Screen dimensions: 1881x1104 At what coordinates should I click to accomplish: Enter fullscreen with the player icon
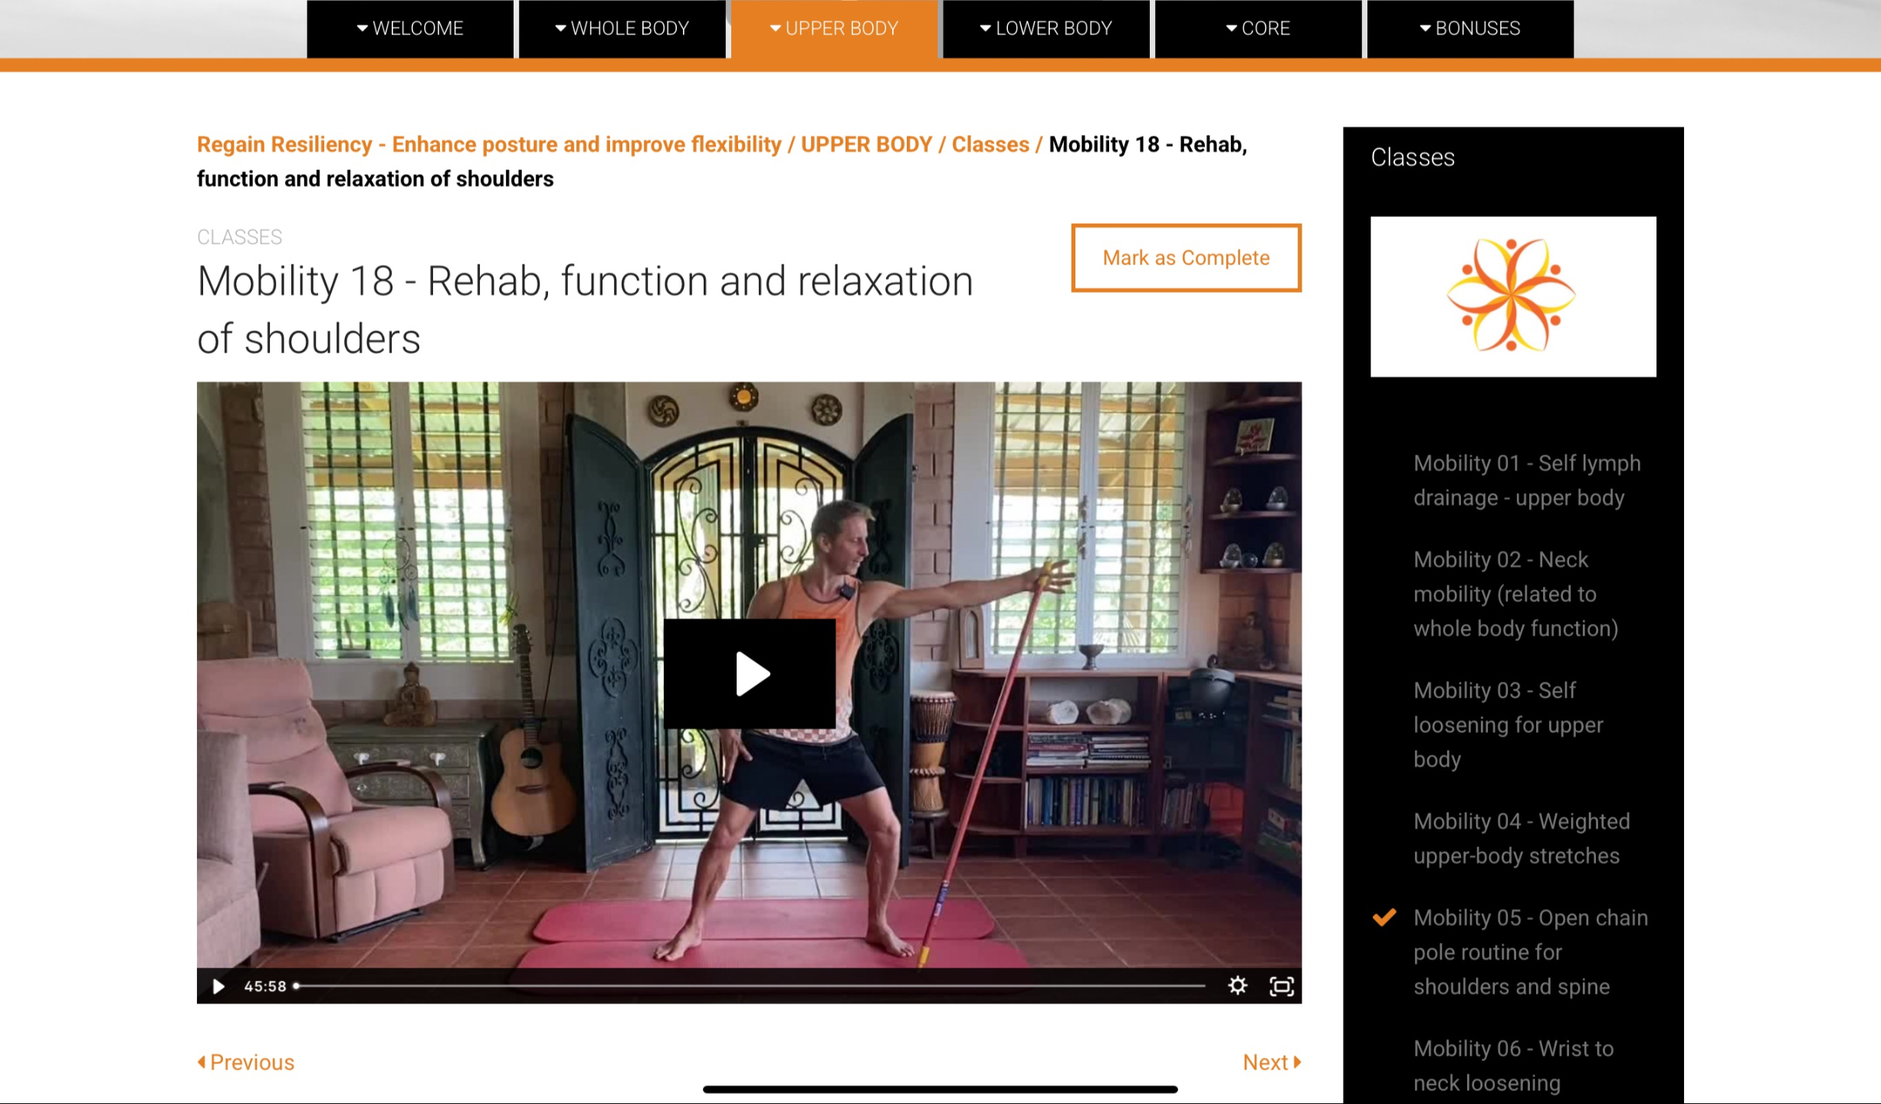[1282, 986]
